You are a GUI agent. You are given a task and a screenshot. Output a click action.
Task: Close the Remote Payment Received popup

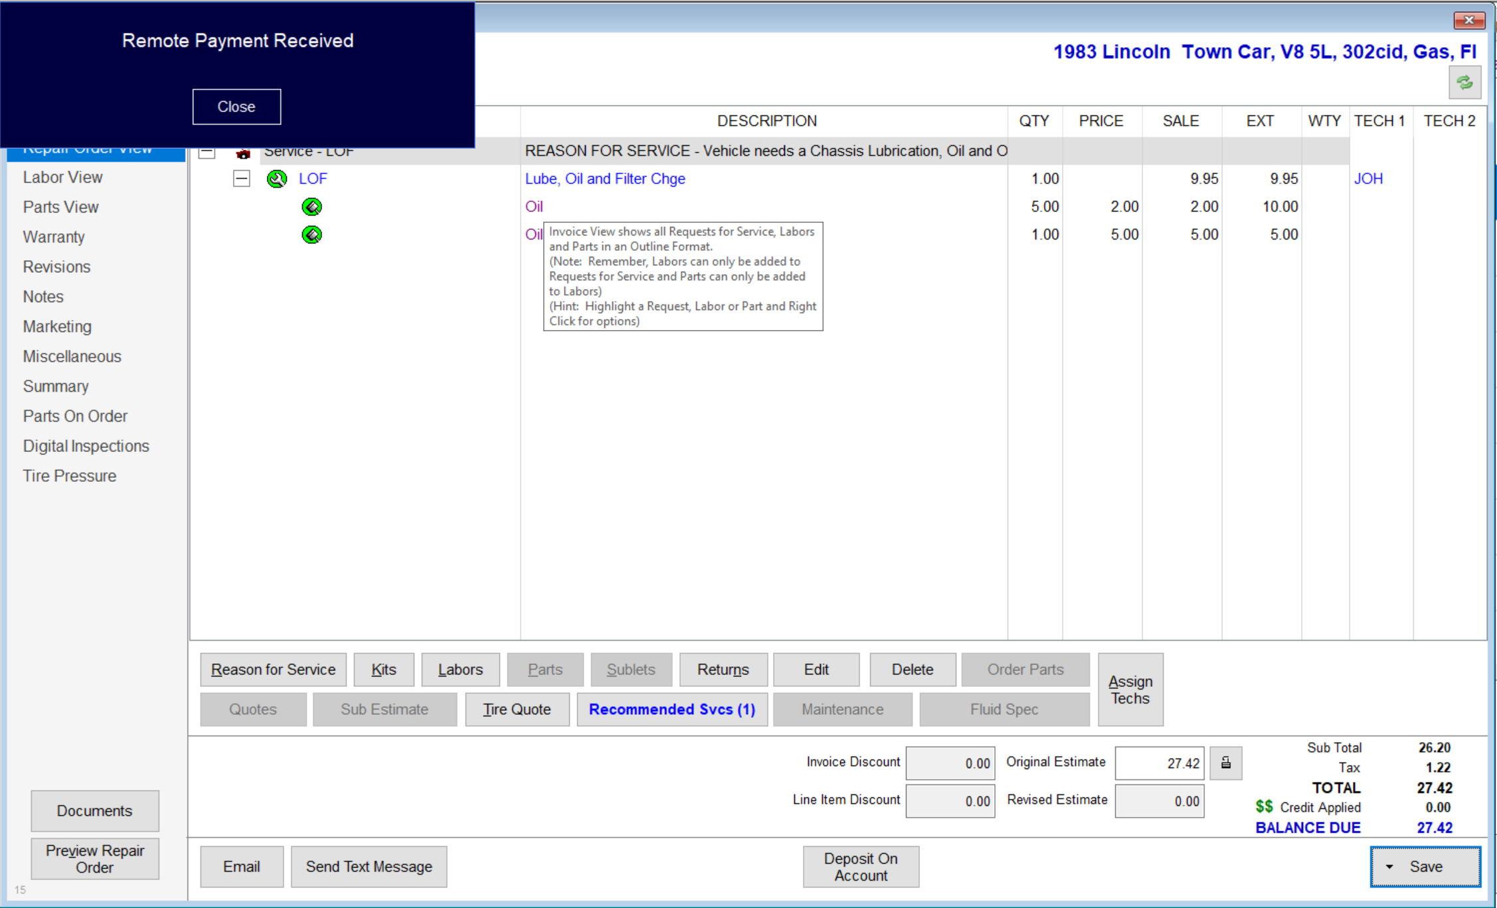tap(236, 107)
